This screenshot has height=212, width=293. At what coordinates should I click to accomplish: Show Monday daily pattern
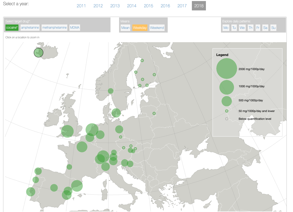226,28
